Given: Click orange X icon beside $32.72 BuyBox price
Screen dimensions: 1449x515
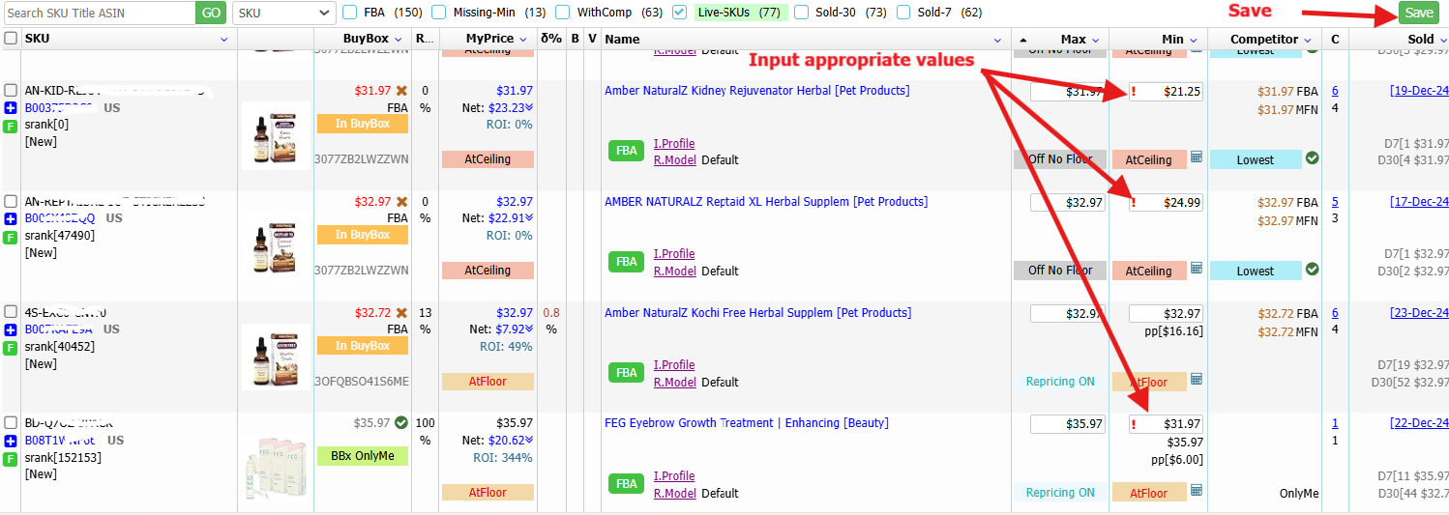Looking at the screenshot, I should tap(401, 313).
